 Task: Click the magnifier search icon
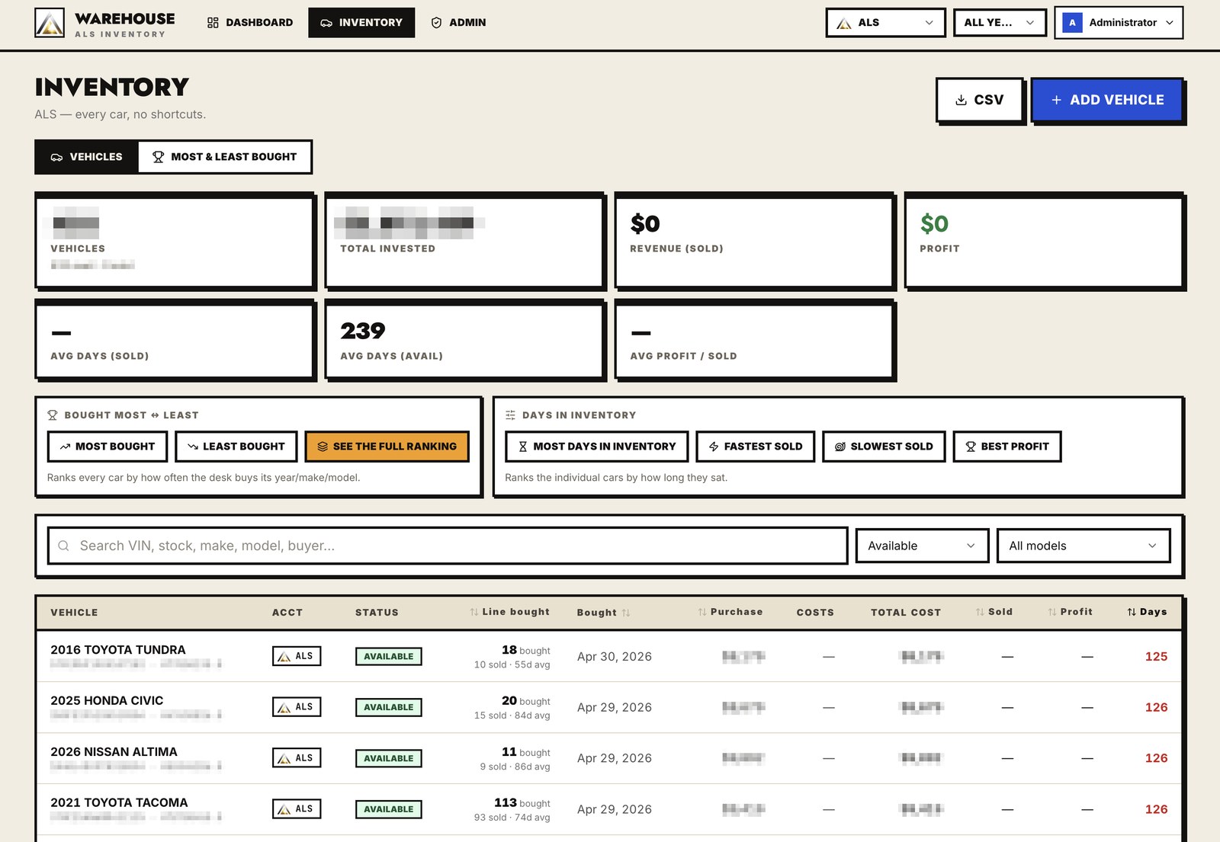tap(64, 546)
